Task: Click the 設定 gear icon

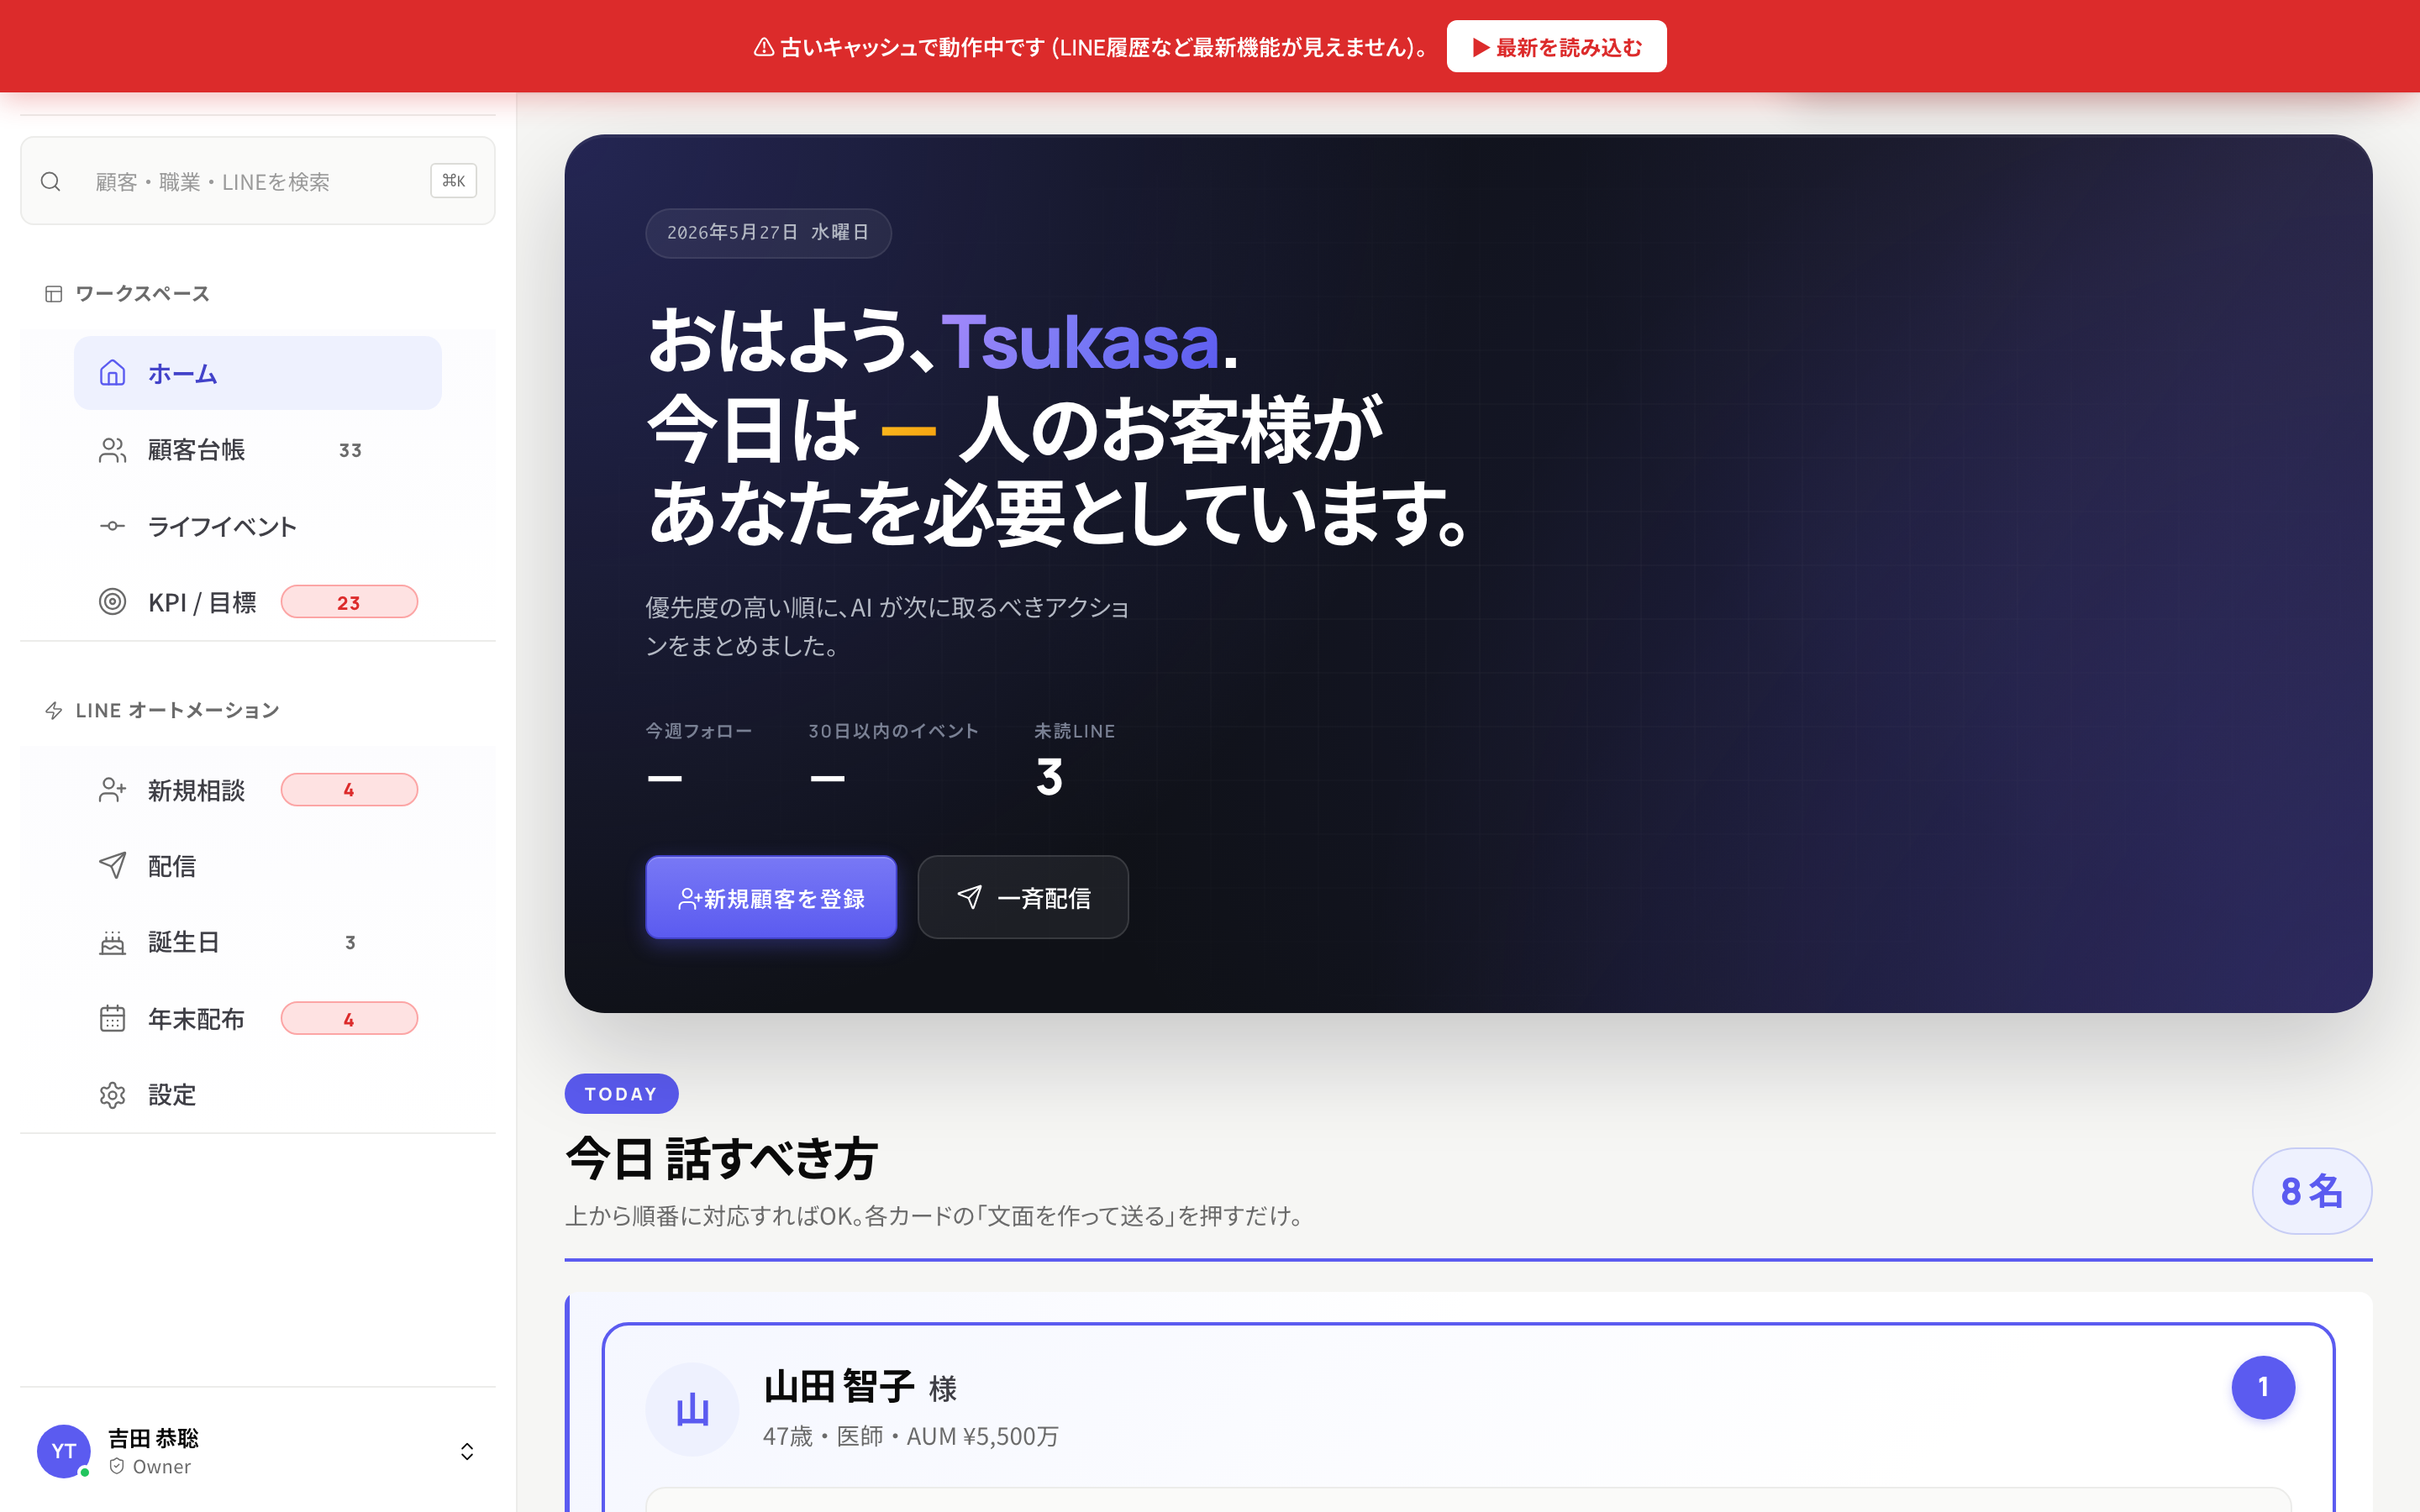Action: point(112,1095)
